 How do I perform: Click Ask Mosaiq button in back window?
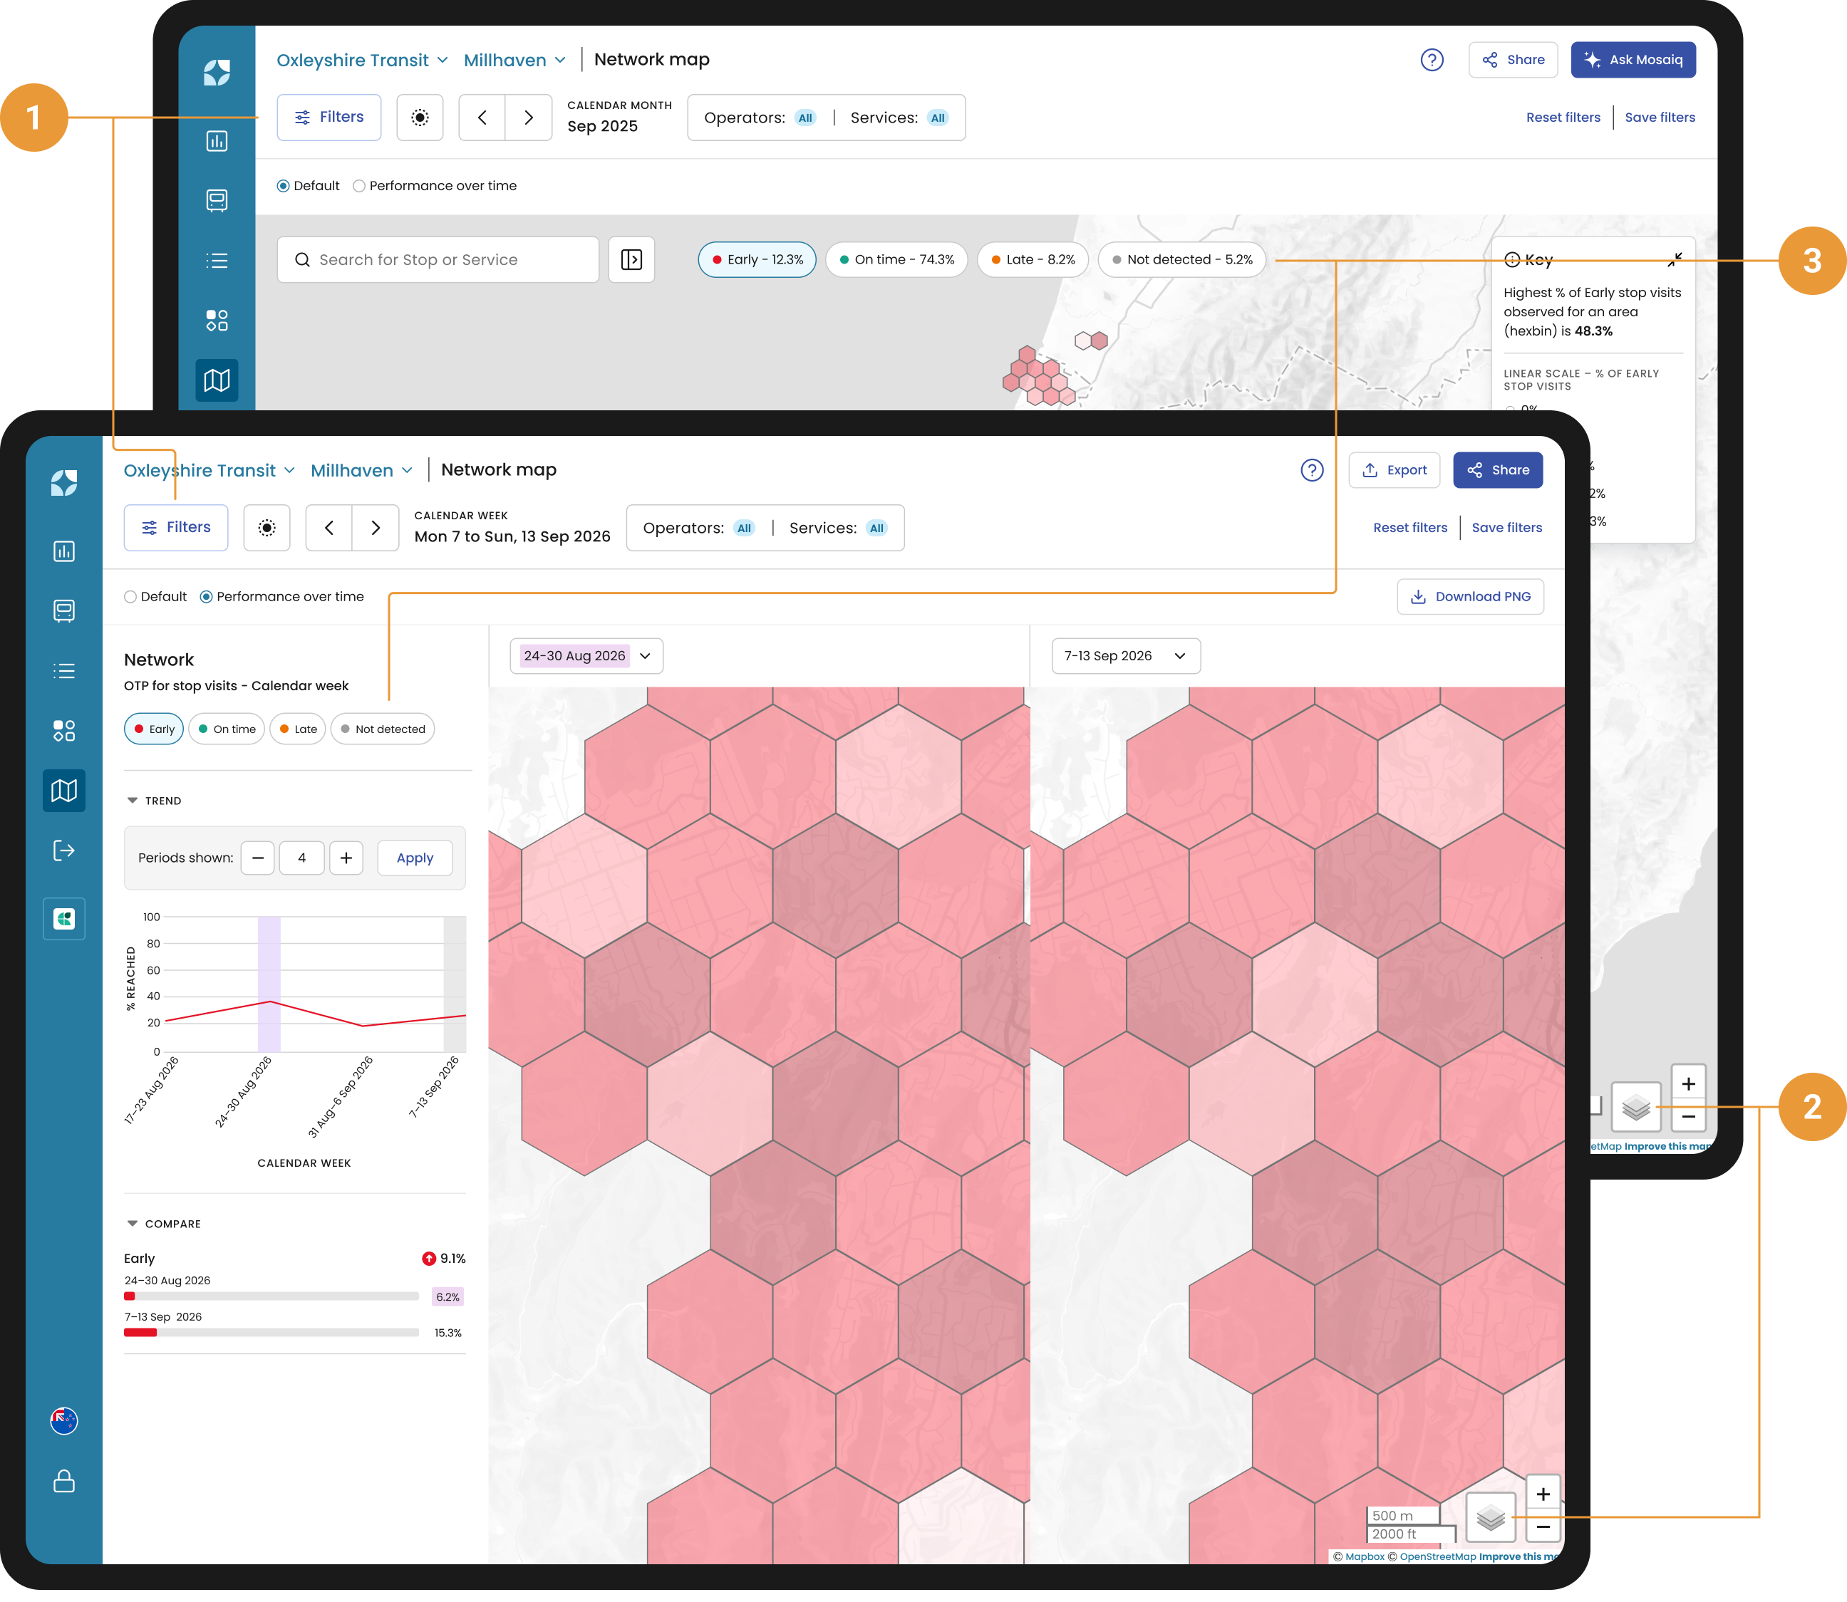point(1633,60)
